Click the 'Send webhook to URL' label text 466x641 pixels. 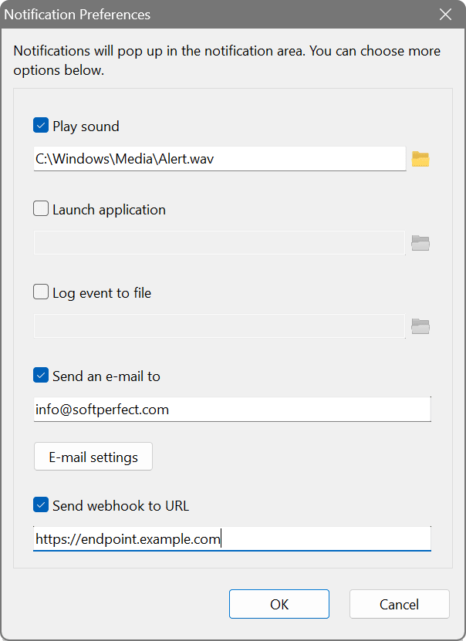coord(118,505)
